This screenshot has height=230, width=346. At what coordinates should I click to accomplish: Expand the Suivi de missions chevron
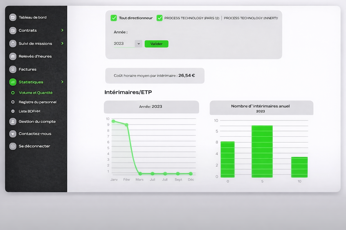(62, 43)
